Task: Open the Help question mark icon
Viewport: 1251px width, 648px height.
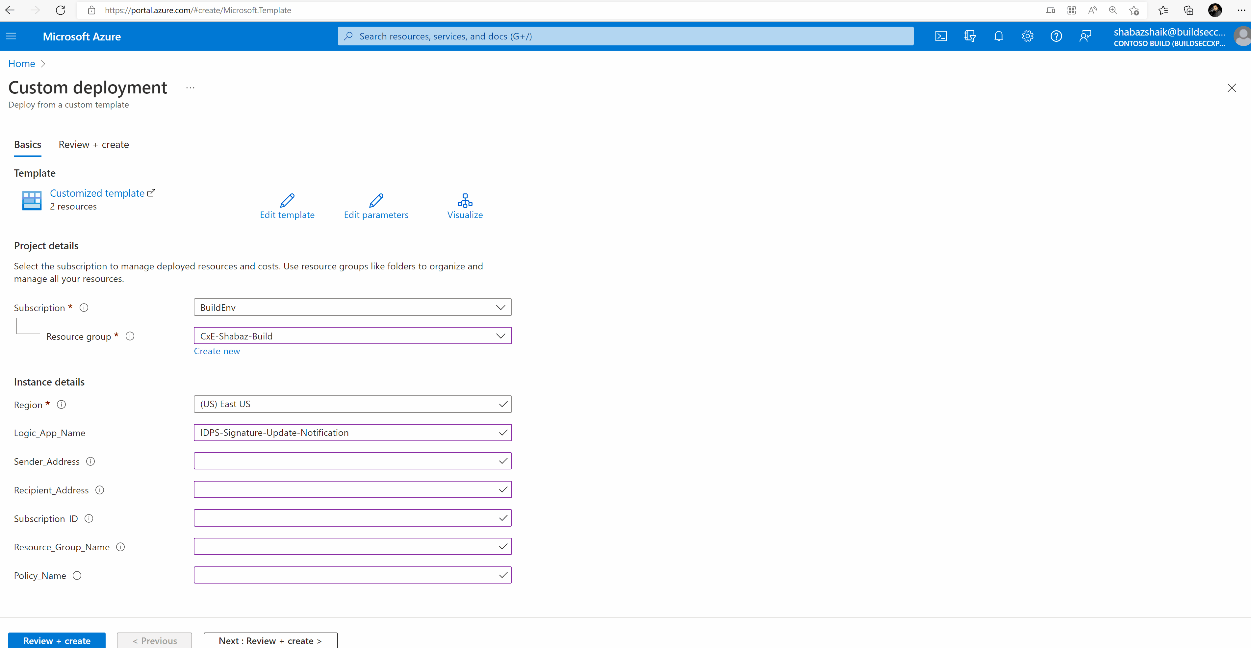Action: (1056, 37)
